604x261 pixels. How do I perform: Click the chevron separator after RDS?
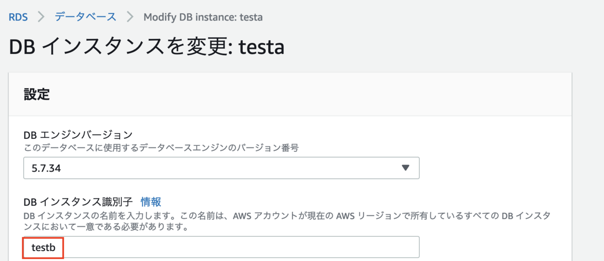click(x=41, y=17)
